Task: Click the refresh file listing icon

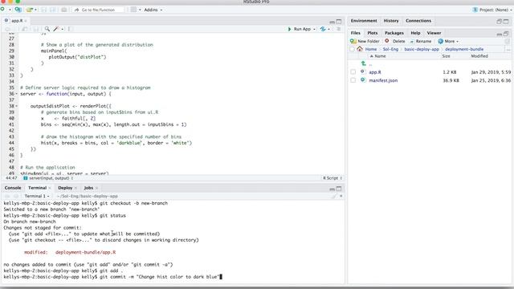Action: pos(508,41)
